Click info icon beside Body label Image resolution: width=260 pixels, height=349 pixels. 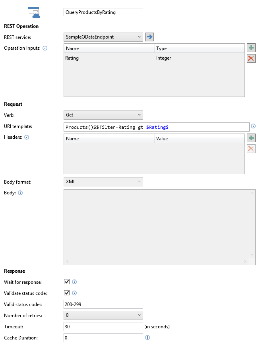[20, 193]
